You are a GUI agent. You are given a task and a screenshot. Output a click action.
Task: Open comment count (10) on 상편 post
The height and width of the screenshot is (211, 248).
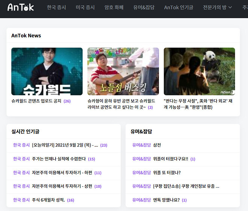pyautogui.click(x=98, y=186)
